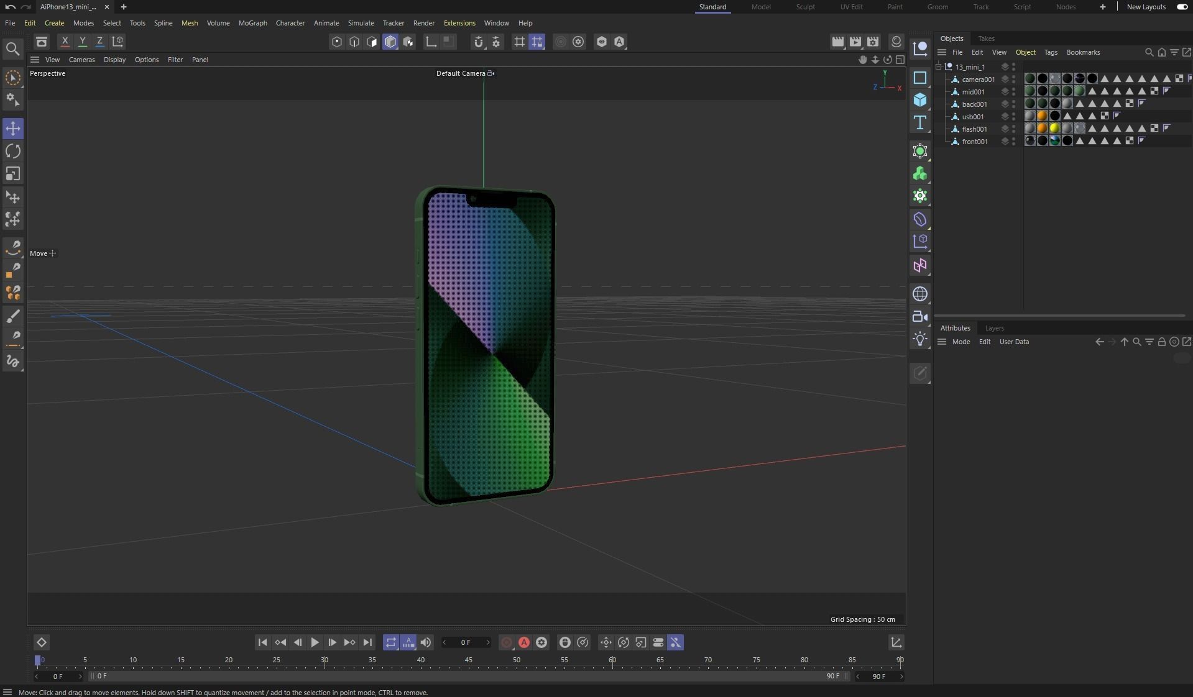
Task: Switch to Polygons mode icon
Action: coord(372,42)
